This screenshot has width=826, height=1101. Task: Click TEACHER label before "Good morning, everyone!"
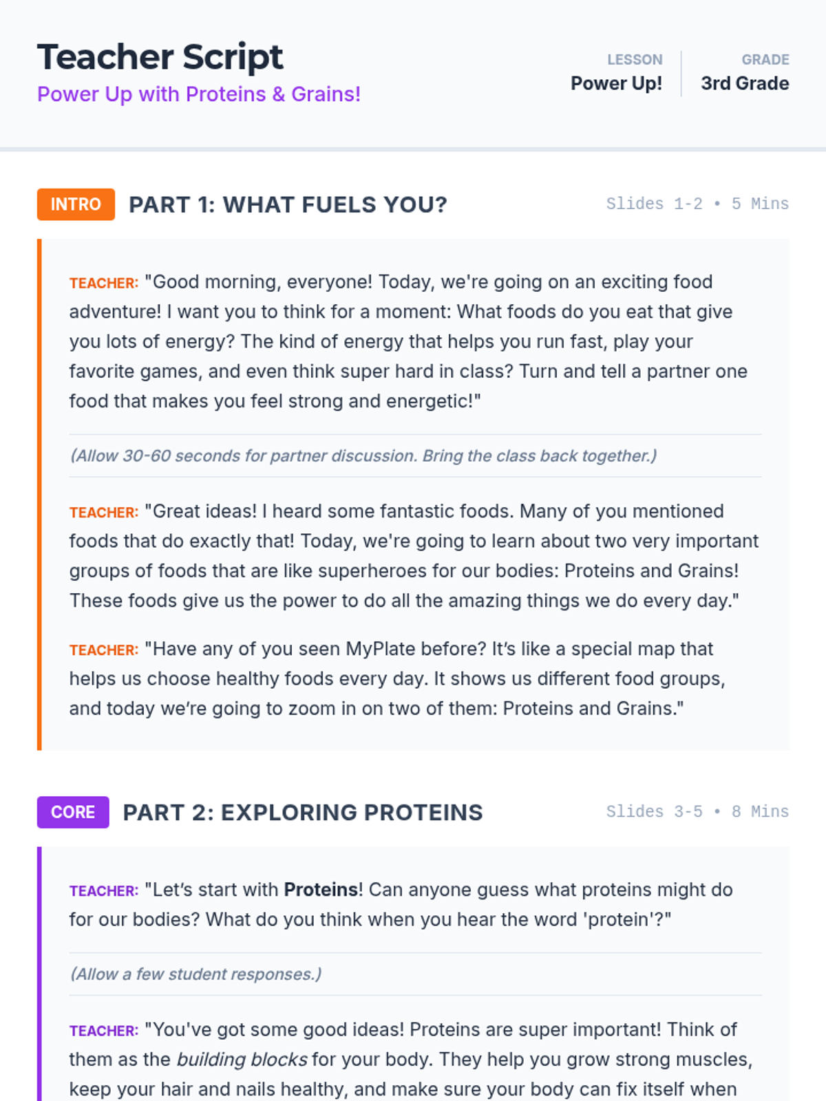point(104,283)
